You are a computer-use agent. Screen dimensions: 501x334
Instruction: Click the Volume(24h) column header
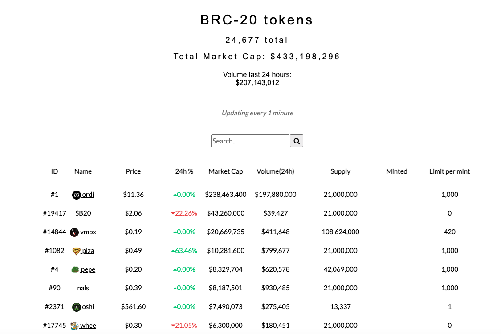(275, 171)
